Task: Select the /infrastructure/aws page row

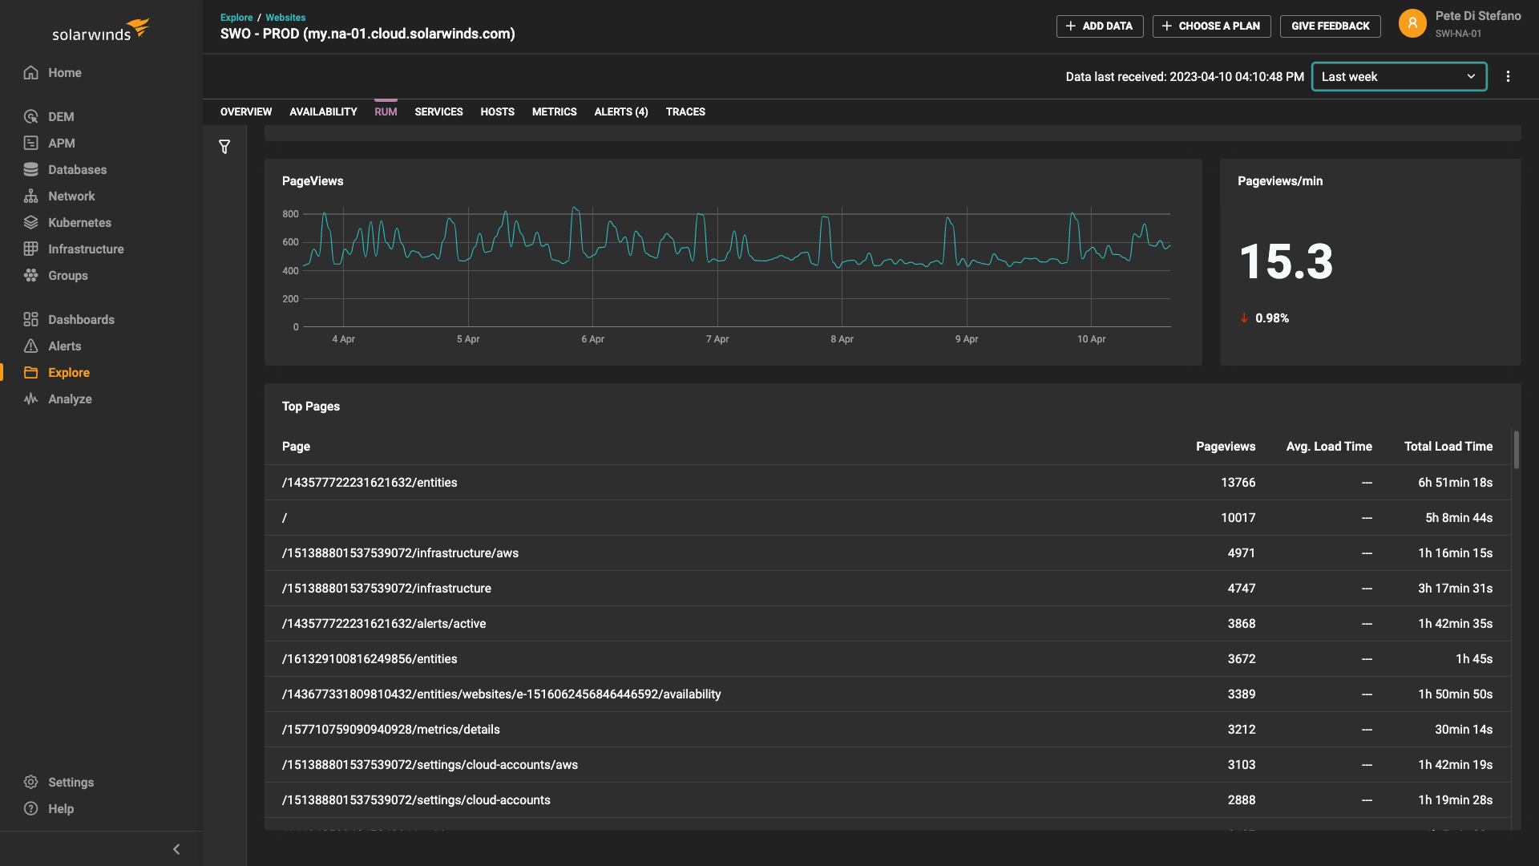Action: tap(400, 553)
